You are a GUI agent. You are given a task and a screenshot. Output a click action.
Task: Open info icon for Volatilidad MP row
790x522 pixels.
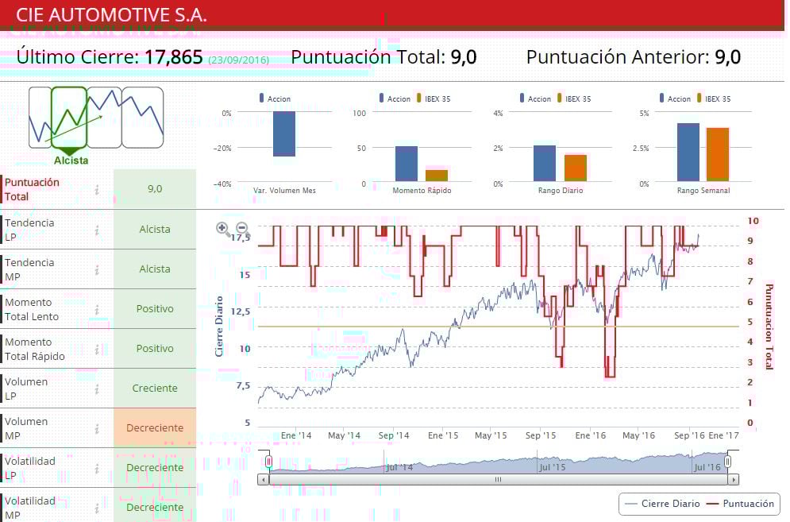97,508
